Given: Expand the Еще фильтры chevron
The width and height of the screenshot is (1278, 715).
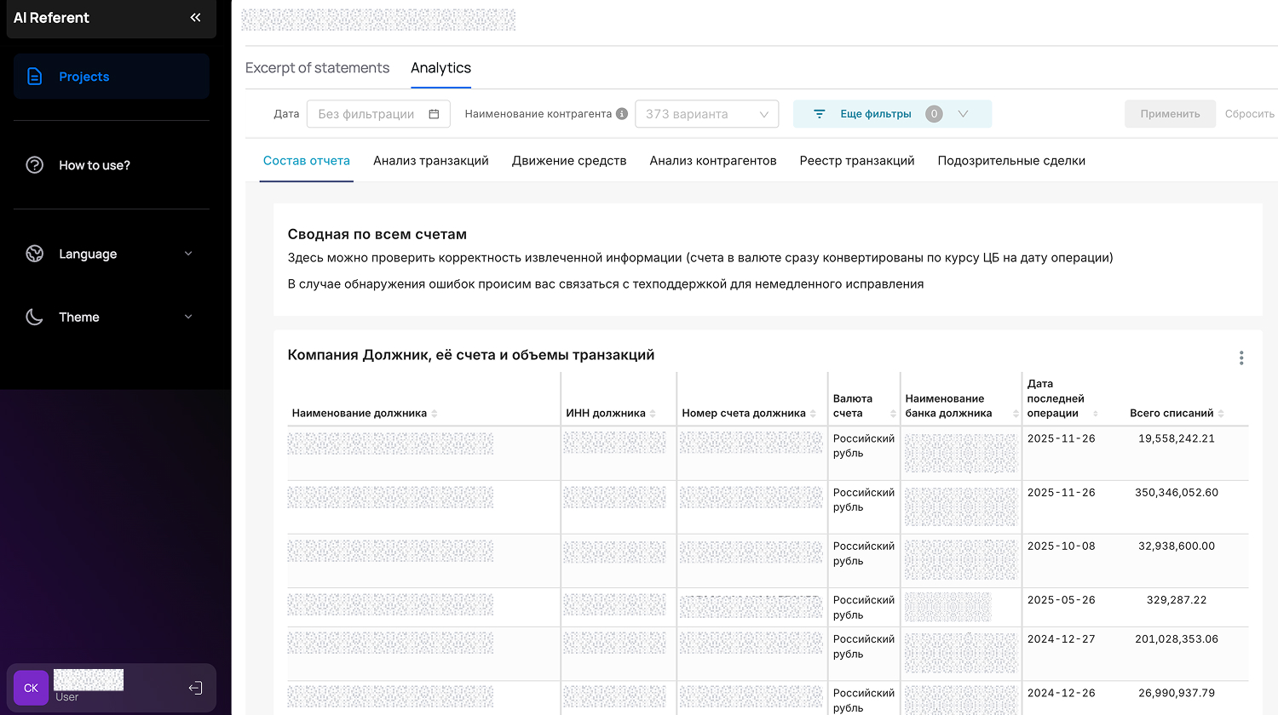Looking at the screenshot, I should tap(964, 113).
